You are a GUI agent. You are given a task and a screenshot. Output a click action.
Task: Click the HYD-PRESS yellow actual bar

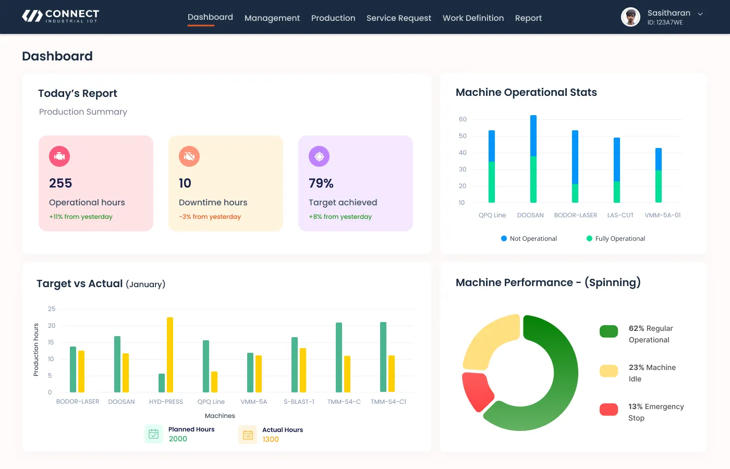click(x=170, y=355)
